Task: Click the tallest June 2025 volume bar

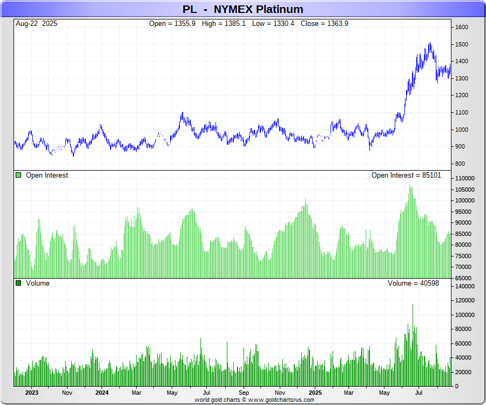Action: (413, 345)
